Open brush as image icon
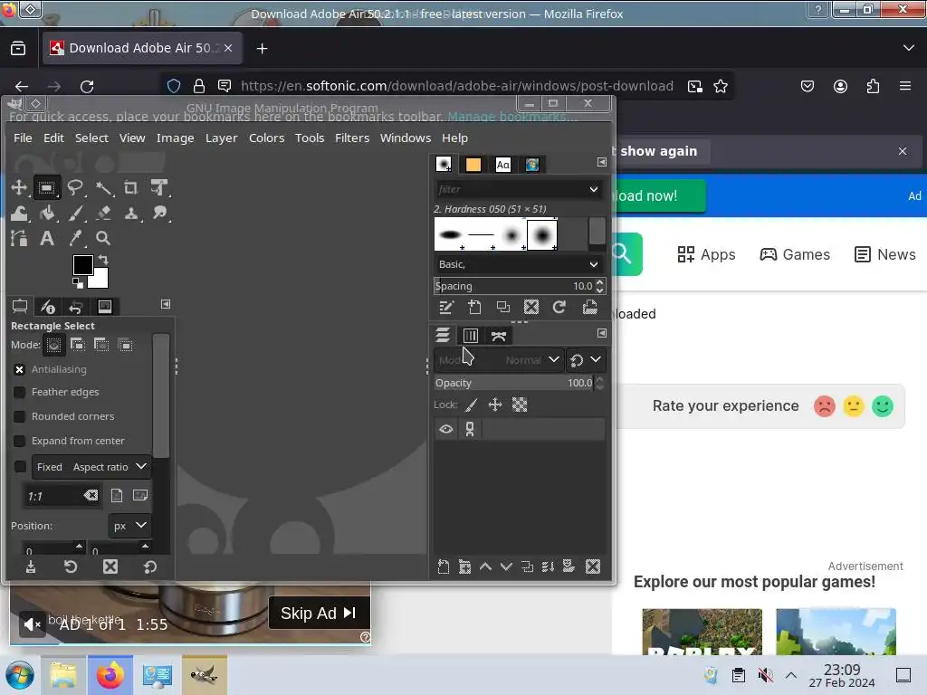 coord(589,308)
